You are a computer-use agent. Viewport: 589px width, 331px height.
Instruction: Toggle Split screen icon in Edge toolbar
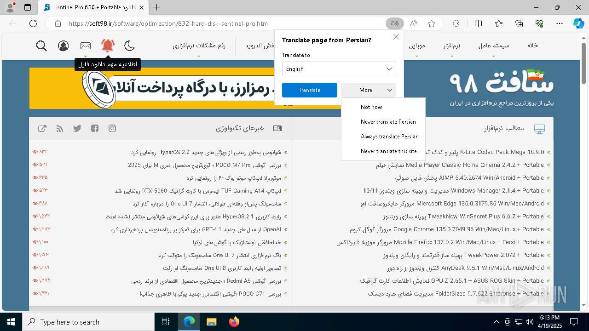(478, 23)
